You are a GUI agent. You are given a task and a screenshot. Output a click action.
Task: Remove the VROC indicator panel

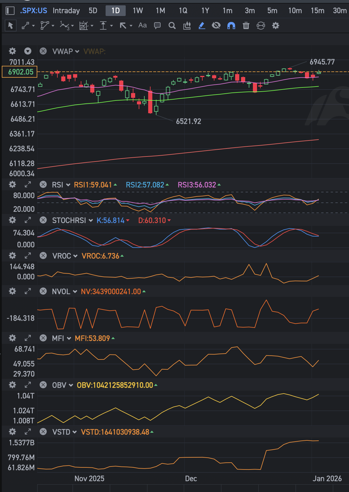[43, 256]
